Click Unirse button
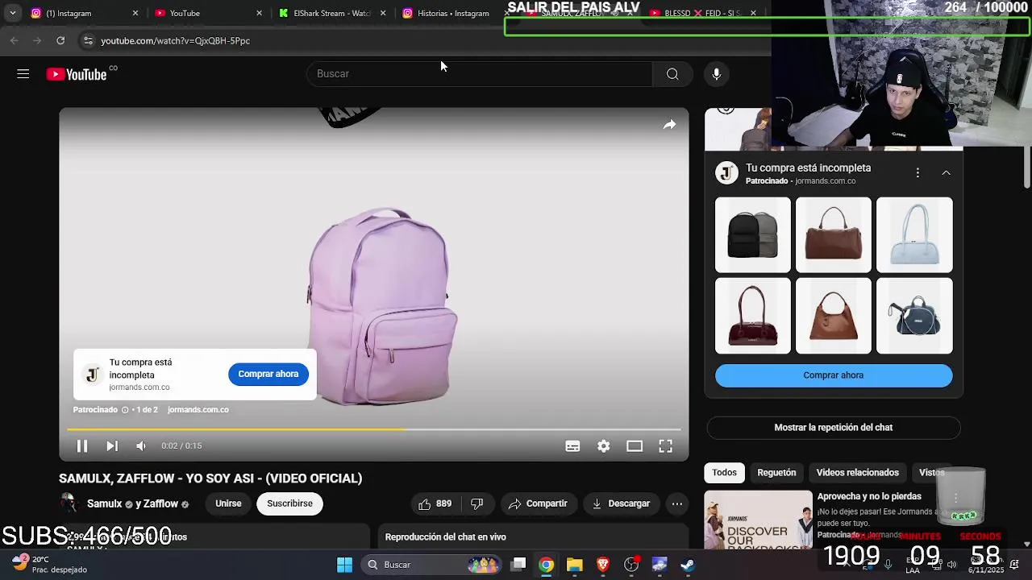Viewport: 1032px width, 580px height. (228, 503)
